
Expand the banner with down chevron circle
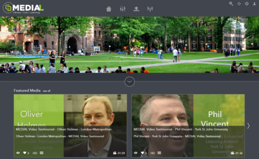129,82
